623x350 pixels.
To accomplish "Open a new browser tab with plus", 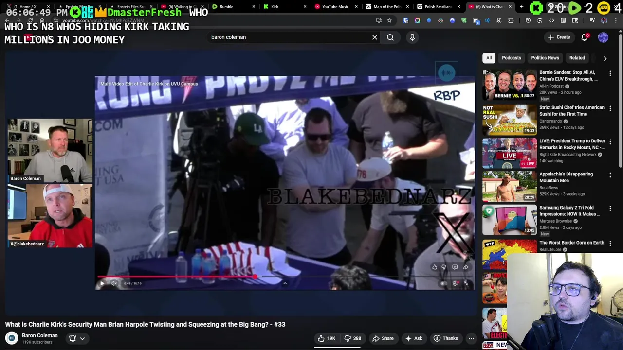I will pyautogui.click(x=522, y=7).
